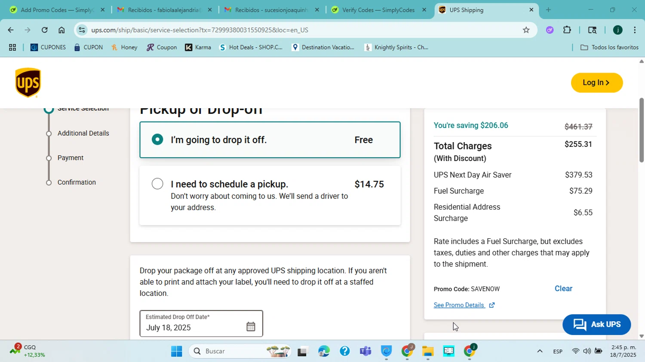Open Hot Deals SHOP.C bookmark

pos(251,47)
